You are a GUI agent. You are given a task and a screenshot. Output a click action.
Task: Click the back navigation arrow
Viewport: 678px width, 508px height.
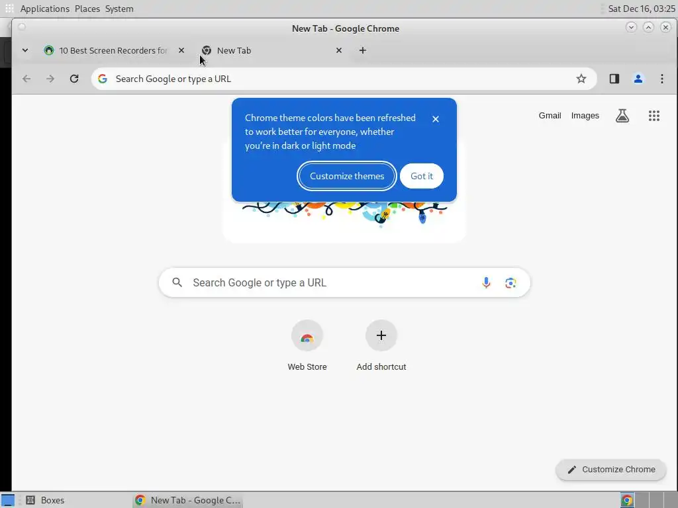tap(26, 79)
